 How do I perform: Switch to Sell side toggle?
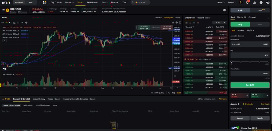pos(260,24)
